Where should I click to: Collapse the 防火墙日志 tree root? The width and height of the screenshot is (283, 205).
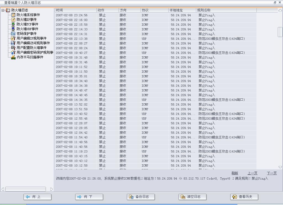pyautogui.click(x=3, y=10)
